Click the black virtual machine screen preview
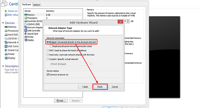 click(x=164, y=57)
